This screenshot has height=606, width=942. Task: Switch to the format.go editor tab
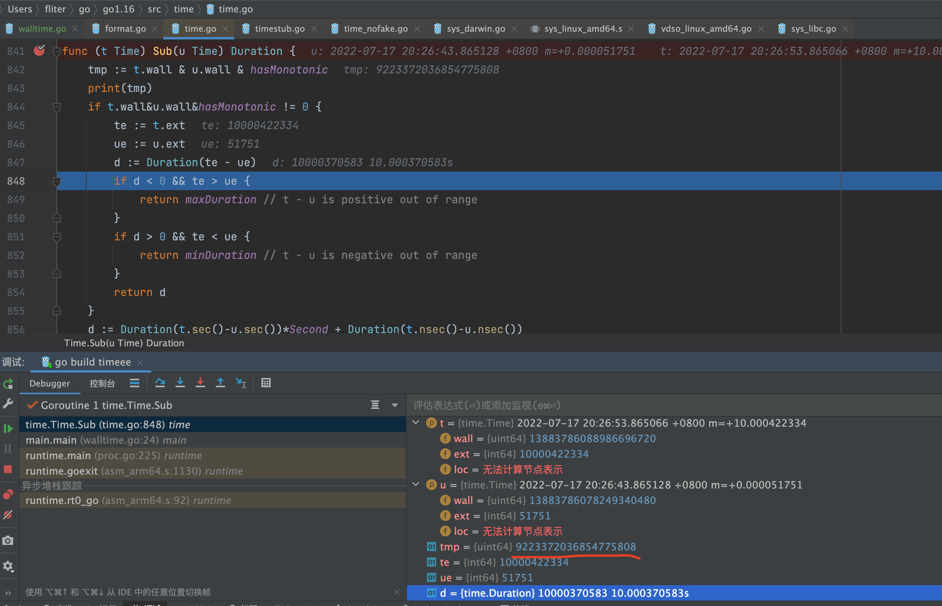pyautogui.click(x=125, y=29)
